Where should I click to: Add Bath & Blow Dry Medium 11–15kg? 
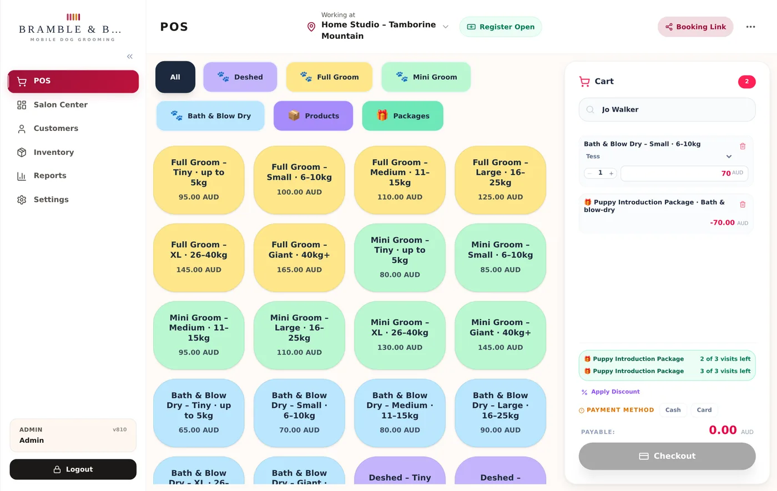[x=400, y=413]
